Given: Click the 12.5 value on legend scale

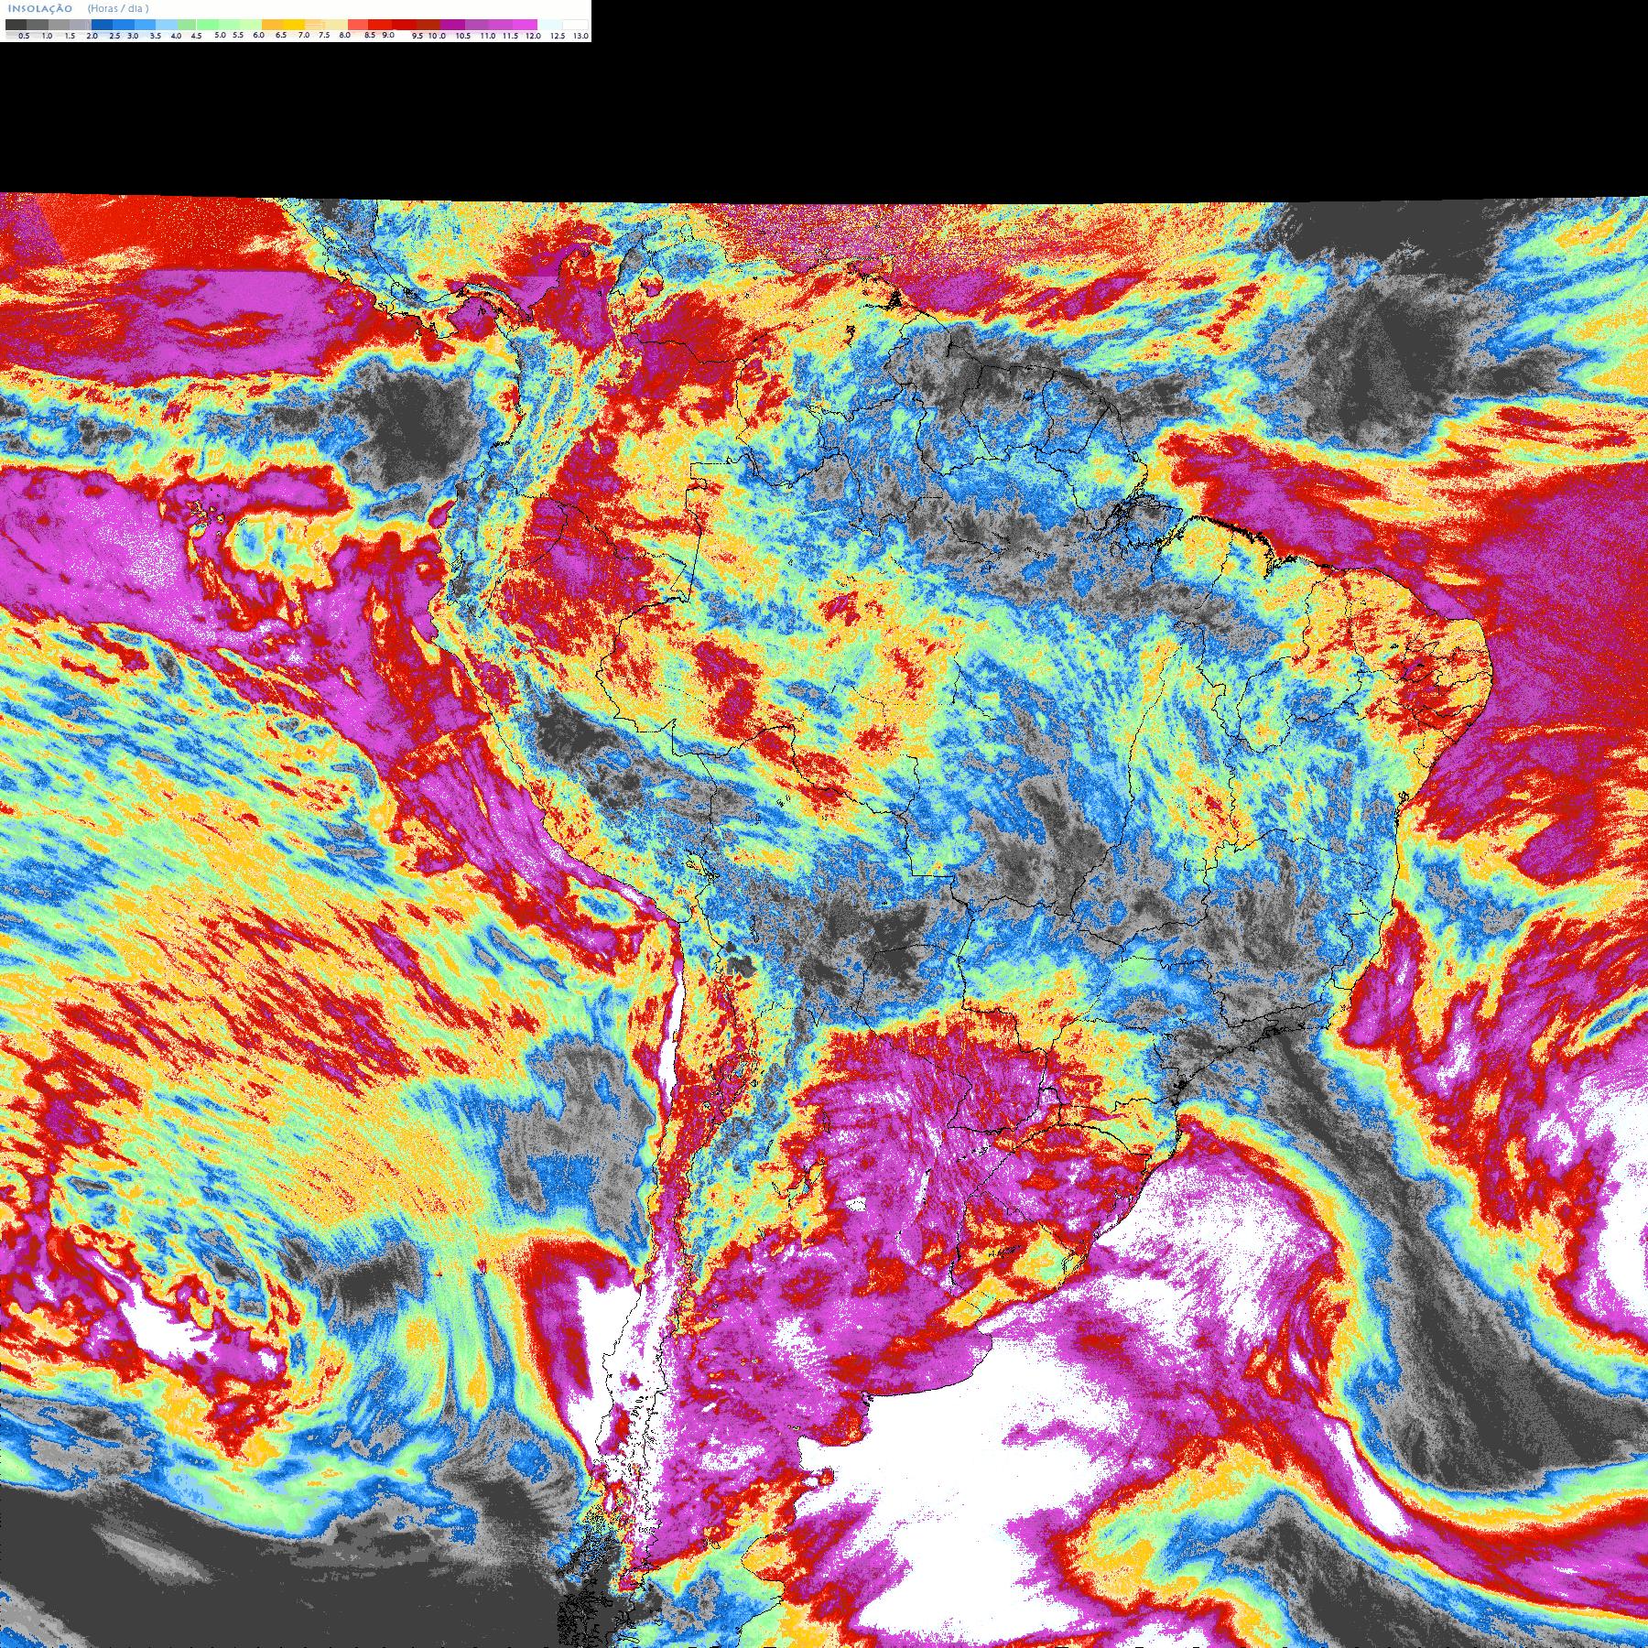Looking at the screenshot, I should click(558, 36).
